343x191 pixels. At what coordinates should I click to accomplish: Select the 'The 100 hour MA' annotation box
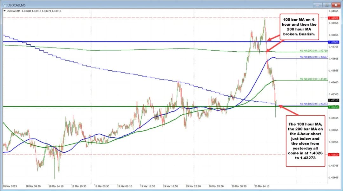point(306,140)
